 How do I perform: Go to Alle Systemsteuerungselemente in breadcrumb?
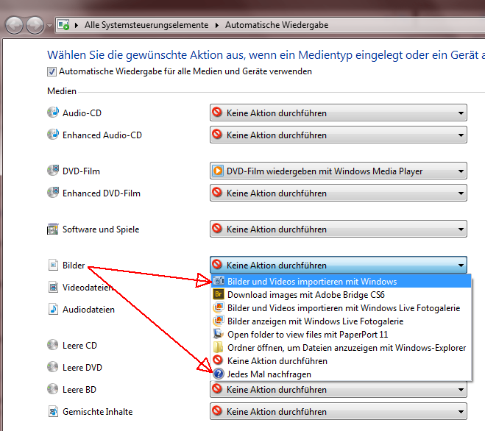(x=147, y=25)
